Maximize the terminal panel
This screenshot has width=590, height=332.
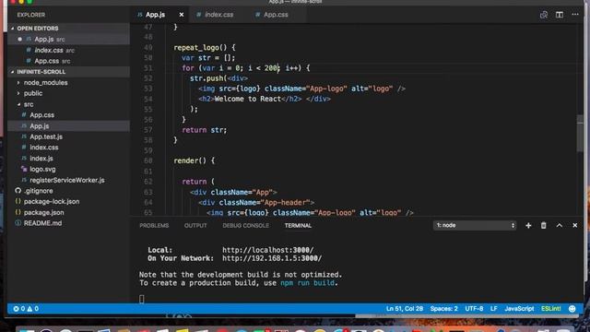click(560, 225)
